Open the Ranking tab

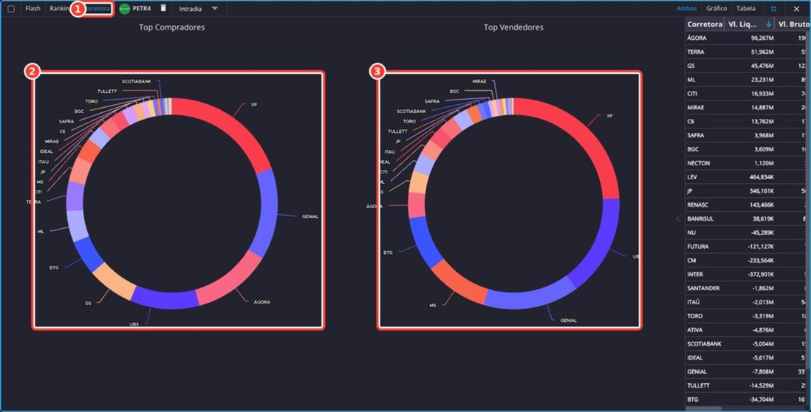coord(60,9)
